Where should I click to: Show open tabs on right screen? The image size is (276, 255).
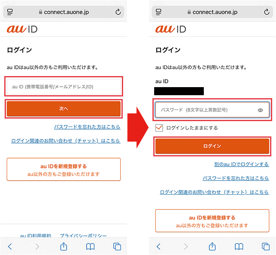(266, 246)
